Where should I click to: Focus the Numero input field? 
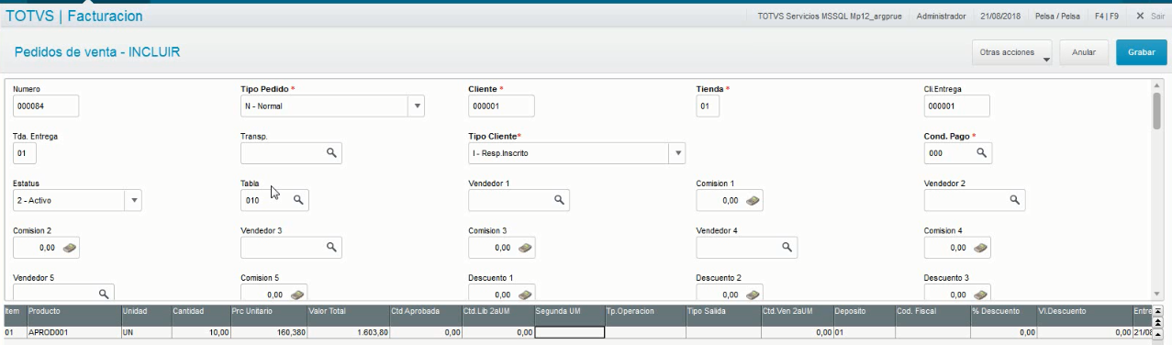(47, 106)
